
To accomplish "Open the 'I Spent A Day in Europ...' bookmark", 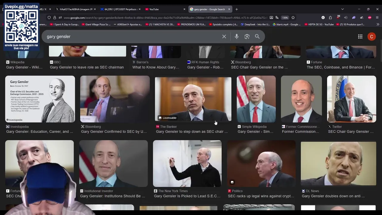I will pos(64,24).
